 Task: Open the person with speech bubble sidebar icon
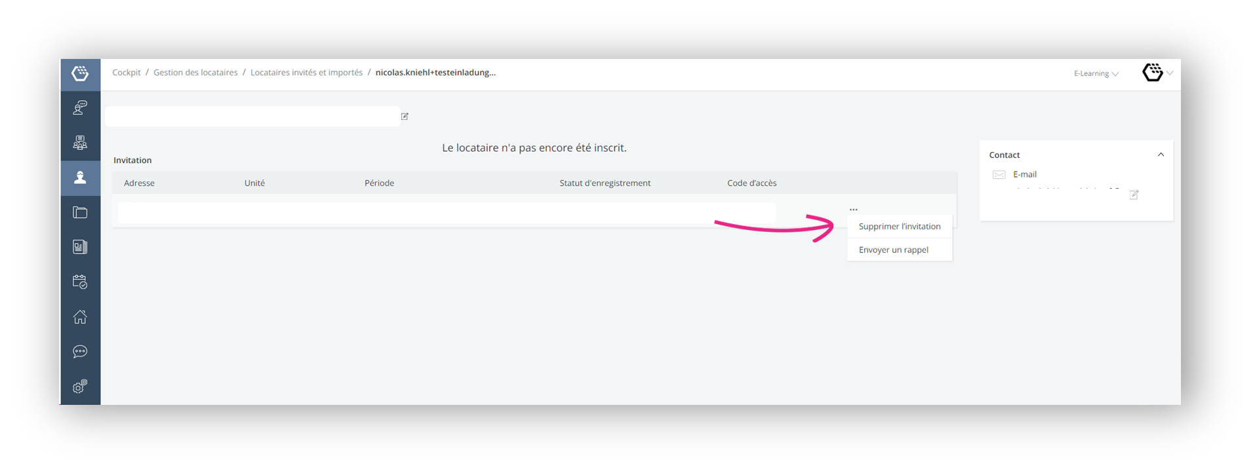[80, 107]
